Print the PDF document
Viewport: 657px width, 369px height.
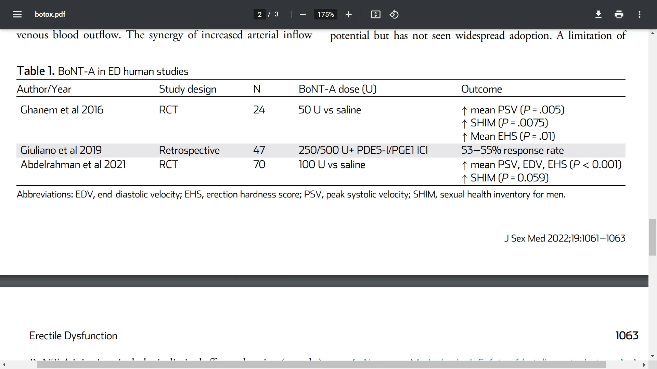point(619,14)
